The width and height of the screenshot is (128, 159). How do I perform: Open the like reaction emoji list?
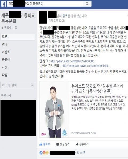tap(44, 153)
